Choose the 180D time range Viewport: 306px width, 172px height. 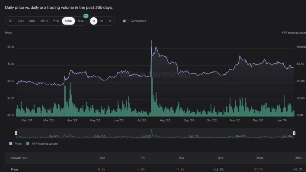pyautogui.click(x=44, y=21)
